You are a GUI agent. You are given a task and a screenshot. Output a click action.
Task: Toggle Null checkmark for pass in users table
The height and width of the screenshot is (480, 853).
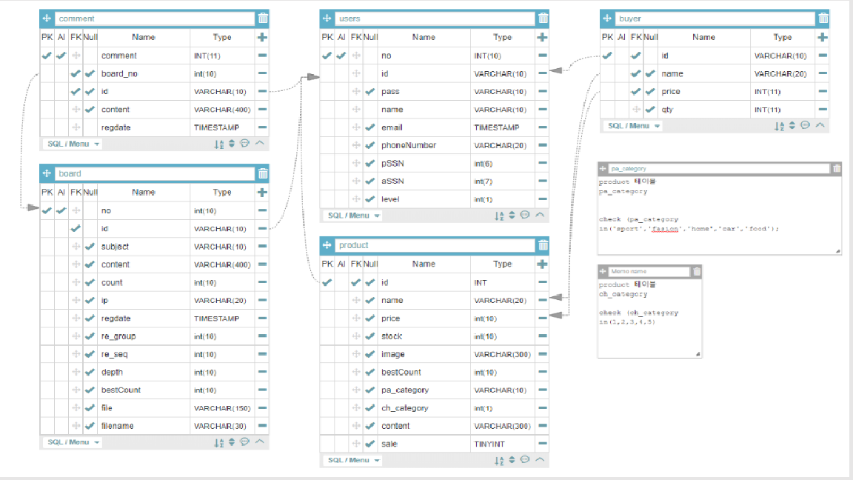coord(370,91)
